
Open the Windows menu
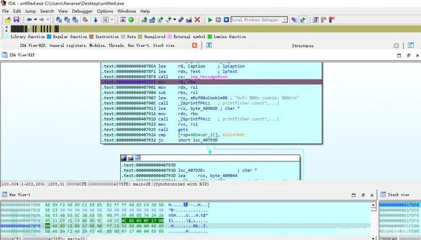(126, 11)
